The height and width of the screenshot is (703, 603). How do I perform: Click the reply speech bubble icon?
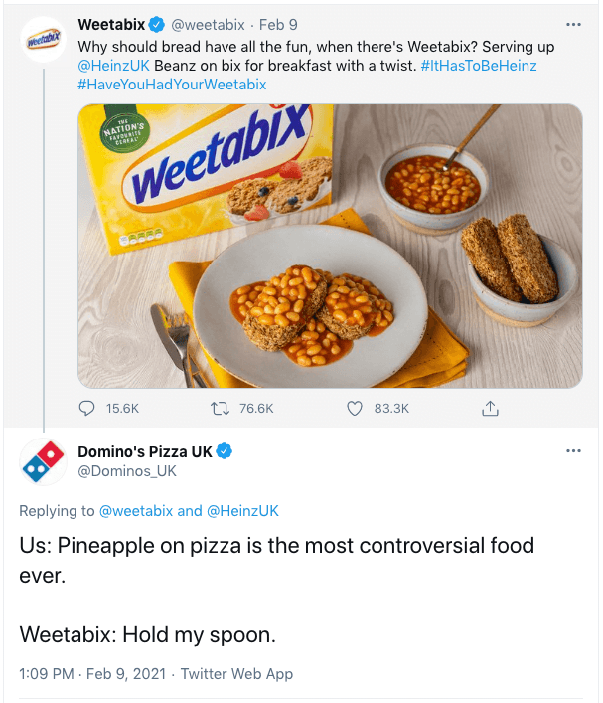(x=87, y=408)
